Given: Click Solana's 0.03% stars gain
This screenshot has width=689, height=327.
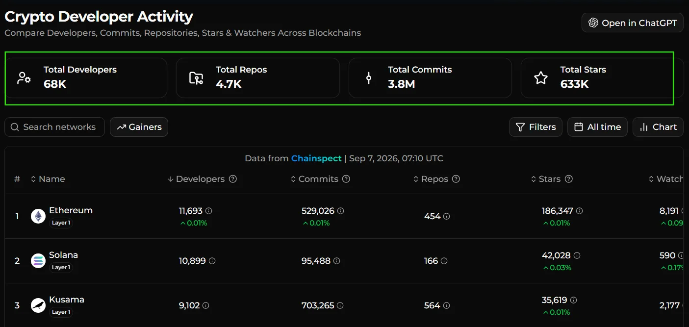Looking at the screenshot, I should [557, 268].
